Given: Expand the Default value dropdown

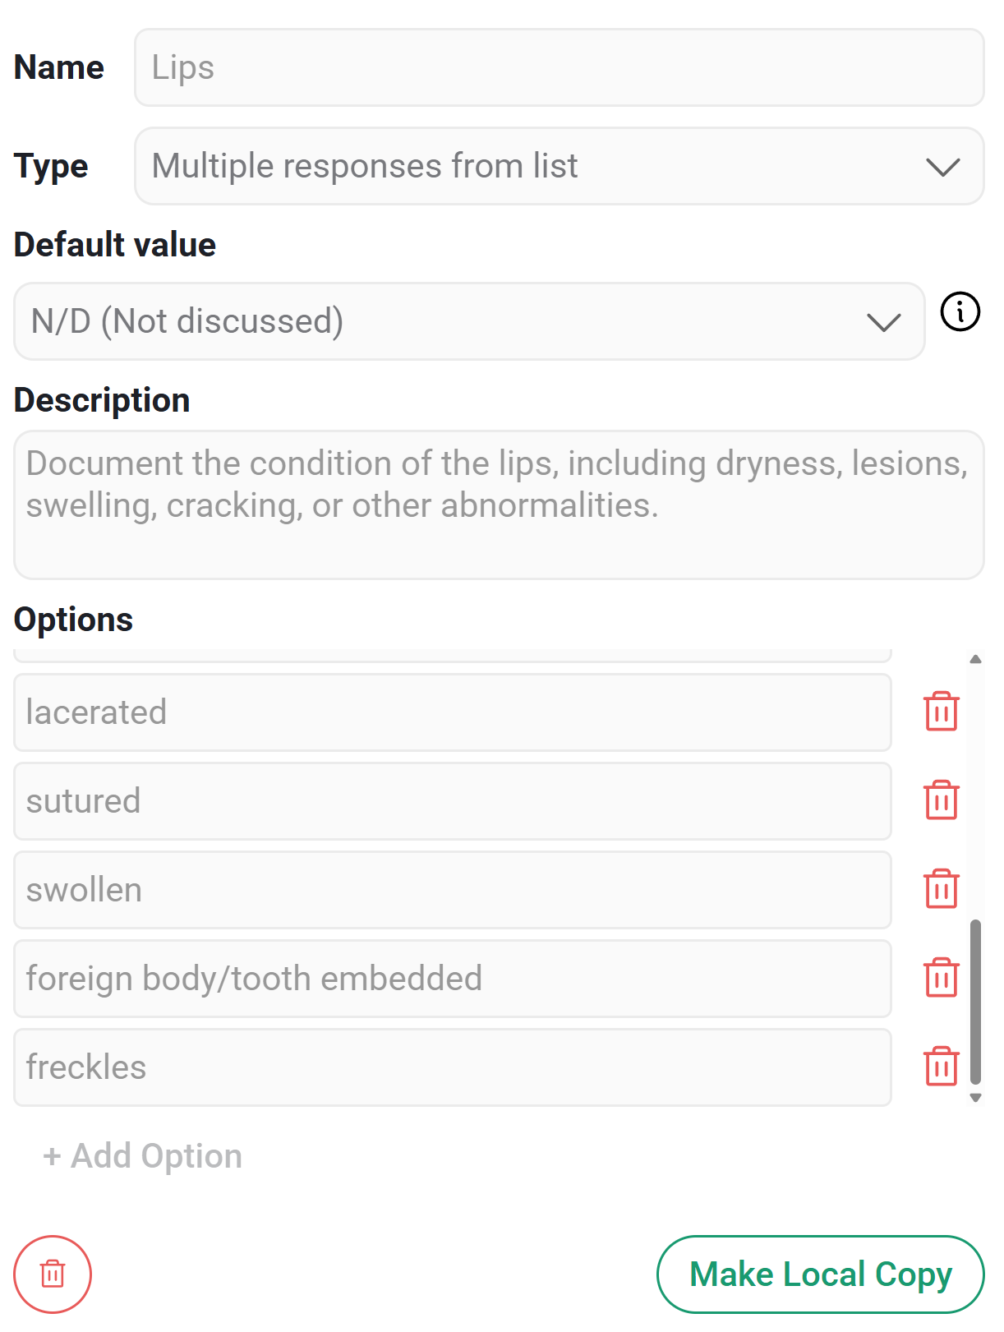Looking at the screenshot, I should click(469, 321).
